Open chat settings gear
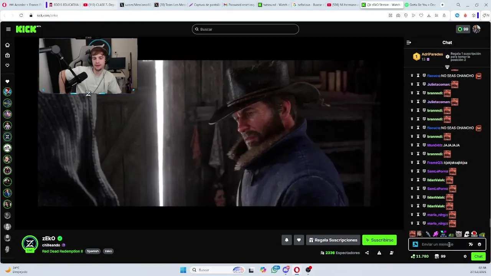491x276 pixels. (x=465, y=256)
